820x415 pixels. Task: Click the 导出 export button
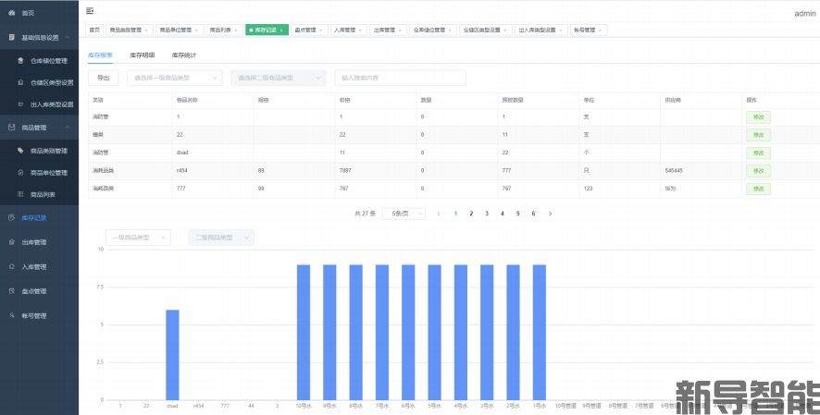click(x=103, y=79)
